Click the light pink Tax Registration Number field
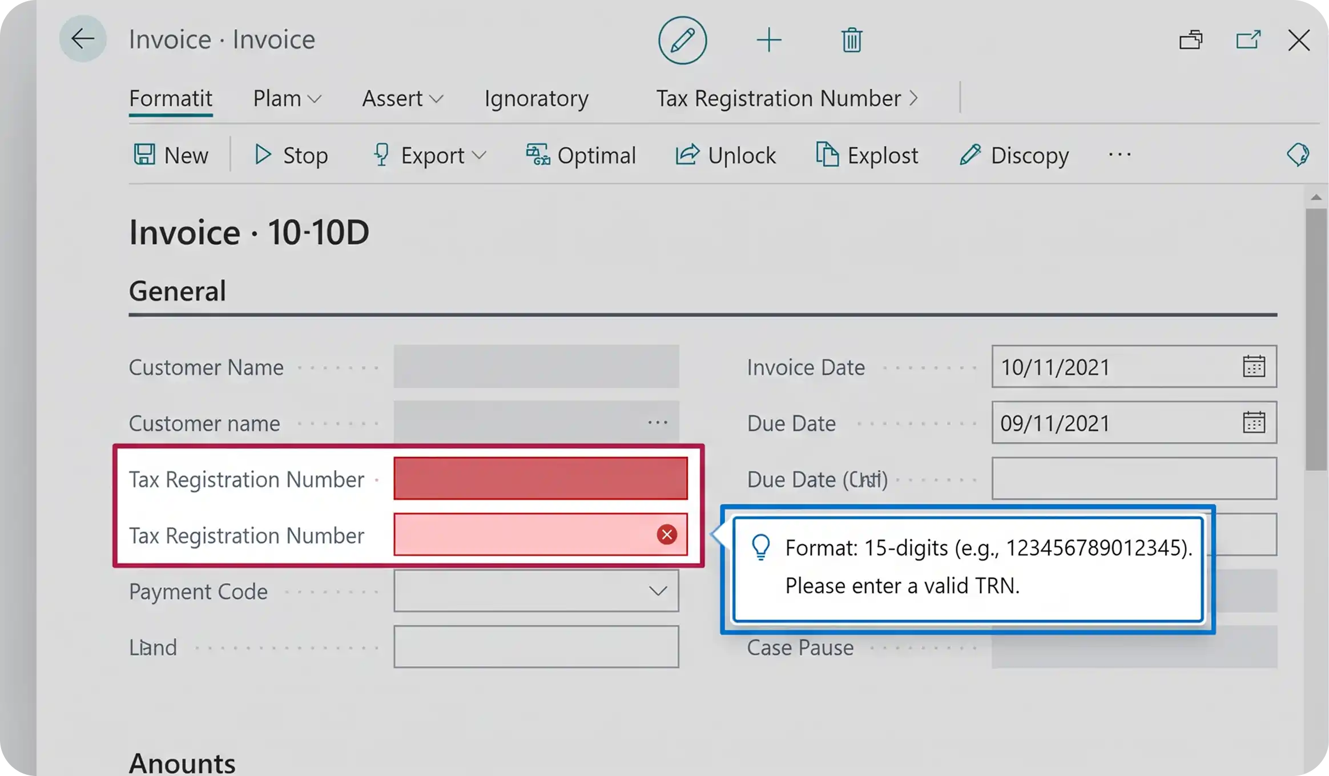The width and height of the screenshot is (1329, 776). point(541,534)
